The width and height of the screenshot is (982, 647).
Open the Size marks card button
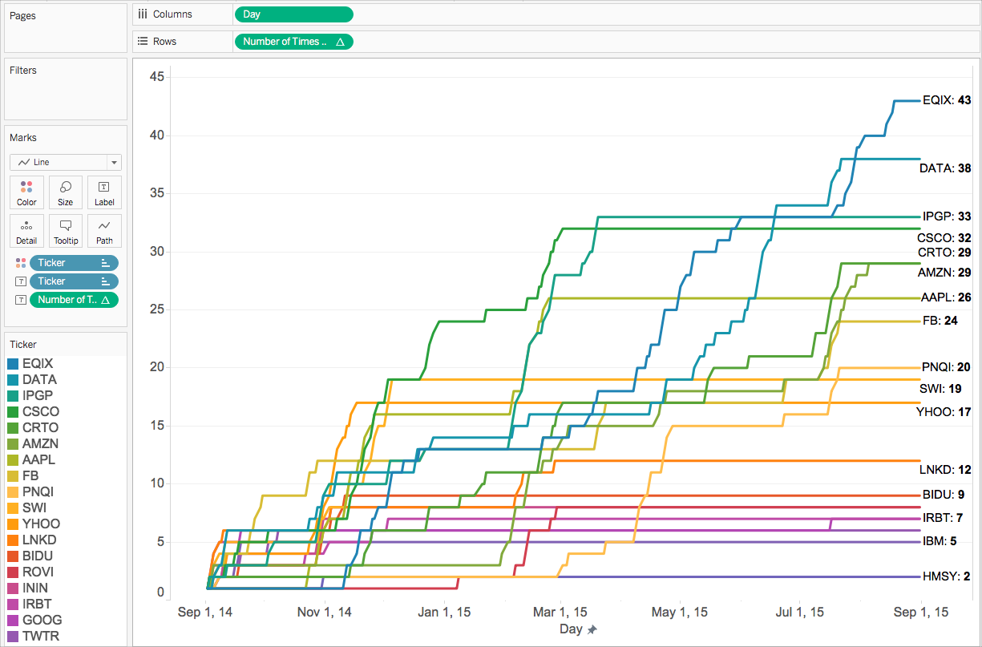coord(66,192)
